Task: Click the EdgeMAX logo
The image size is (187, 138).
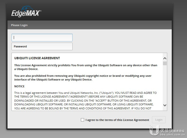Action: coord(26,12)
